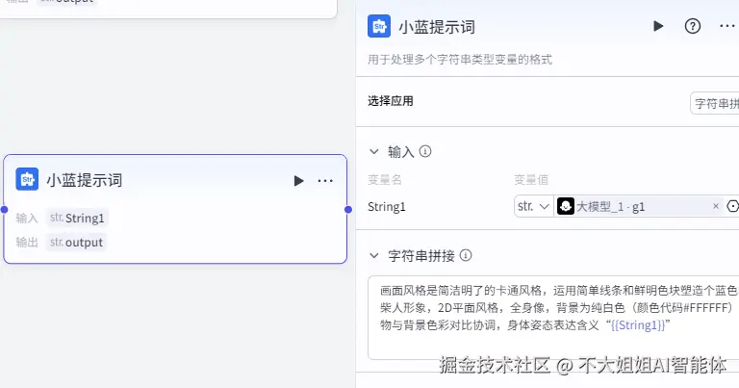
Task: Change String1 variable type str dropdown
Action: [x=533, y=206]
